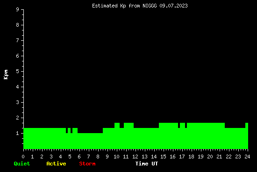Image resolution: width=257 pixels, height=172 pixels.
Task: Click hour 18 on the time axis
Action: click(x=191, y=157)
